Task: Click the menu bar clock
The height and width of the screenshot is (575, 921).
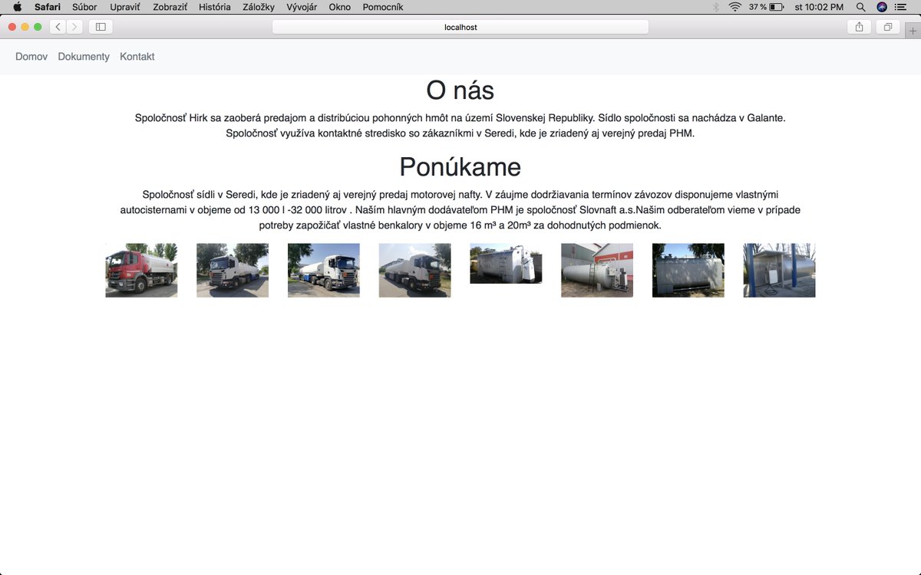Action: click(819, 7)
